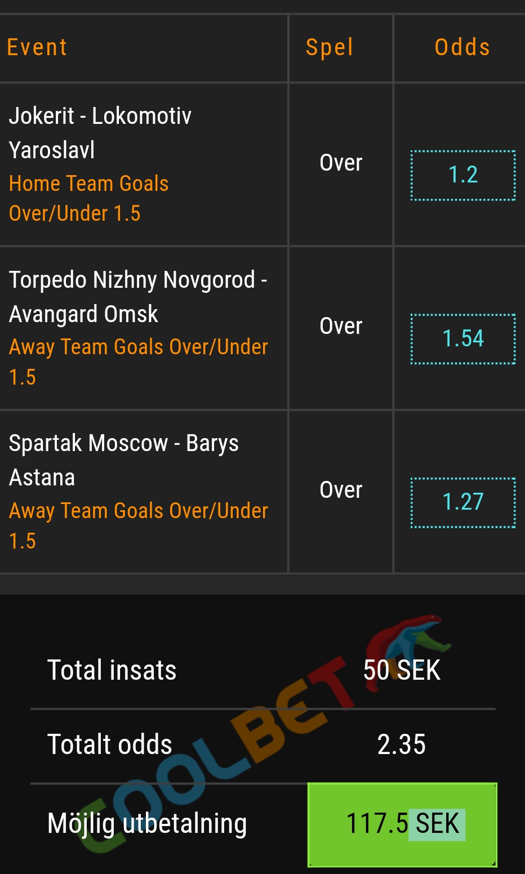The width and height of the screenshot is (525, 874).
Task: Click Home Team Goals Over/Under 1.5 market
Action: pos(89,198)
